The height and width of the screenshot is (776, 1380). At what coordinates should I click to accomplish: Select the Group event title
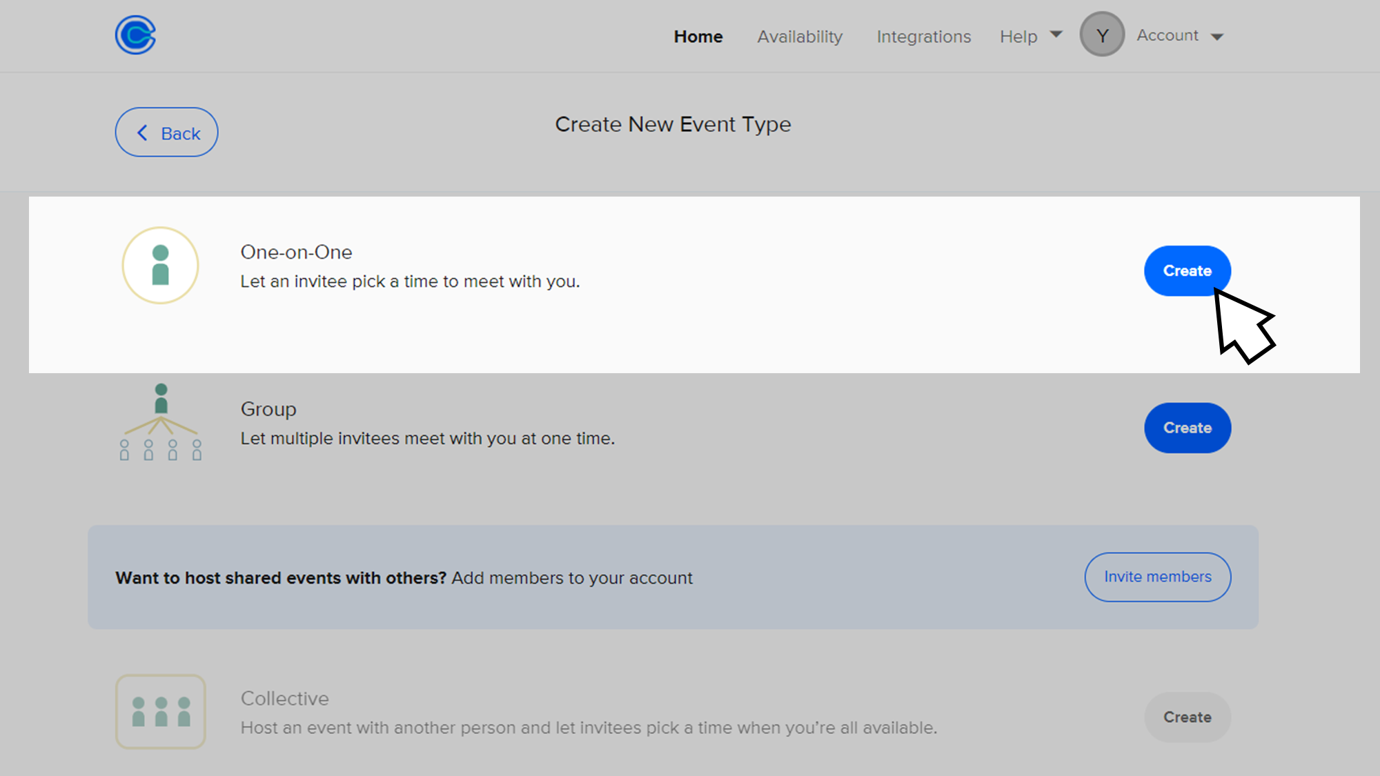click(x=268, y=409)
